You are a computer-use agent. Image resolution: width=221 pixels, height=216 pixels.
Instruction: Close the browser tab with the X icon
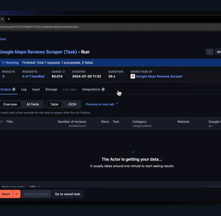point(2,19)
